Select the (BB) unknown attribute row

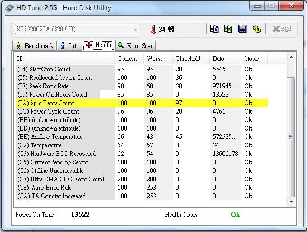tap(142, 120)
